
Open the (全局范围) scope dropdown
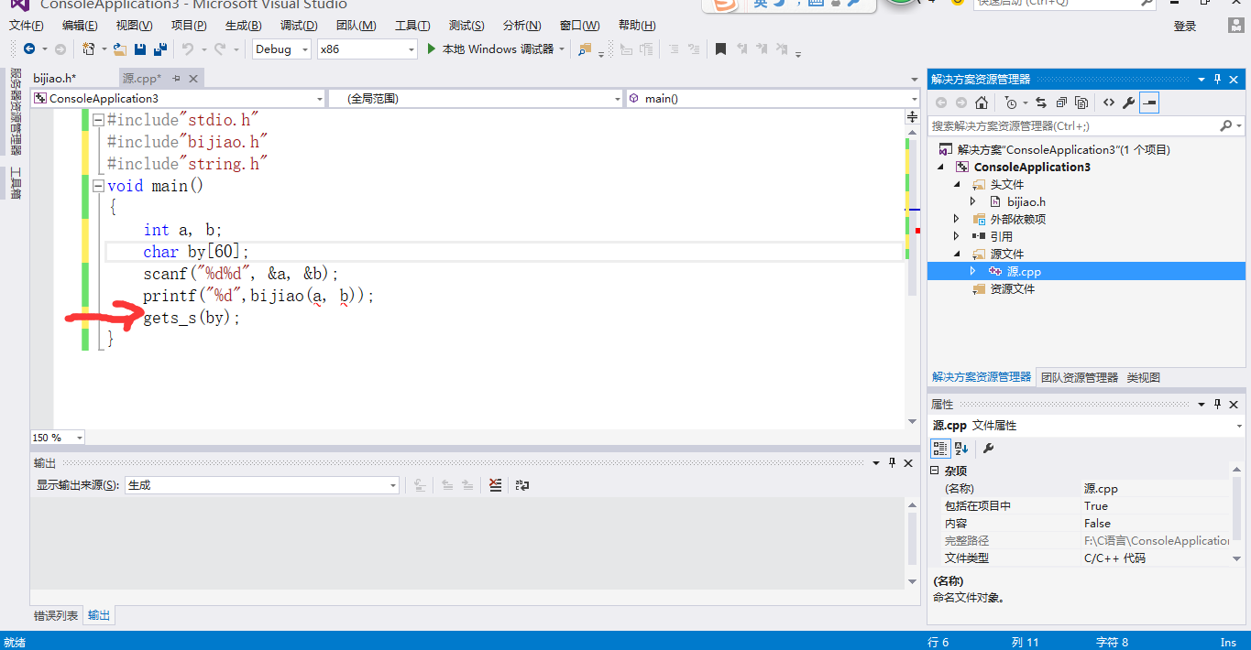(x=618, y=98)
